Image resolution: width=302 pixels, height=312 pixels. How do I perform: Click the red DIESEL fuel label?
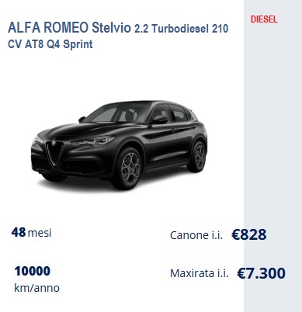tap(264, 19)
